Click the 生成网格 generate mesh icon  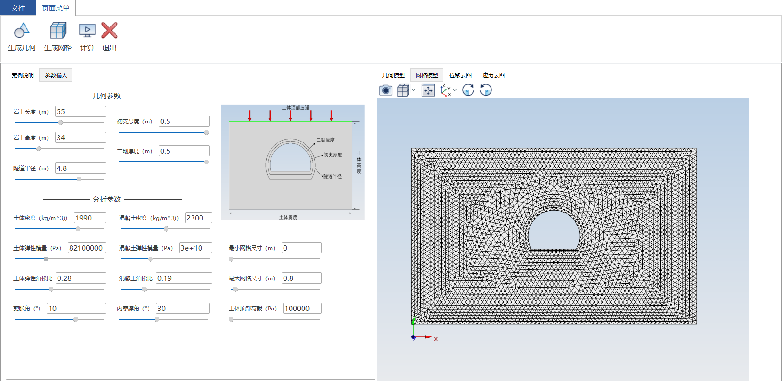coord(58,31)
